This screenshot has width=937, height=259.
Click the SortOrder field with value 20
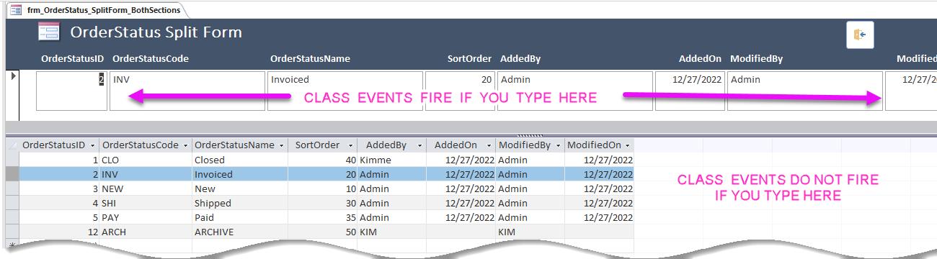(460, 90)
